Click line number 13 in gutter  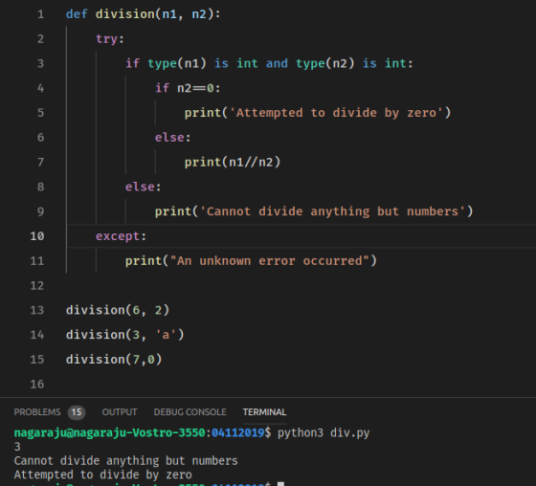37,310
